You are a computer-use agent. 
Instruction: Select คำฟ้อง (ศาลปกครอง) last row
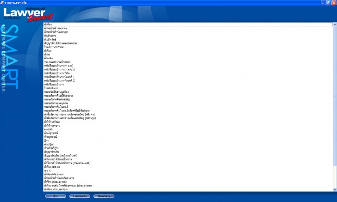pyautogui.click(x=188, y=190)
